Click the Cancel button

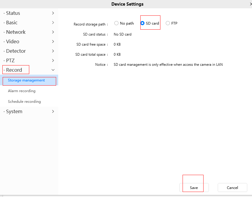pyautogui.click(x=233, y=188)
